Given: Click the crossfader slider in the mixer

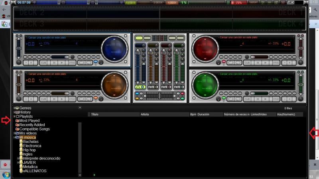Looking at the screenshot, I should (160, 94).
